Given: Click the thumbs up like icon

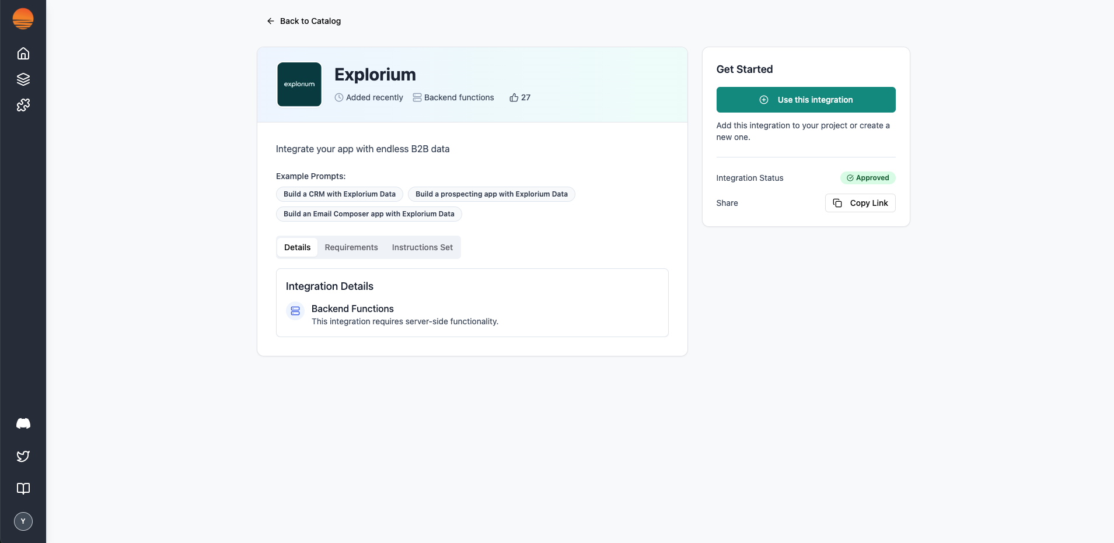Looking at the screenshot, I should pos(514,97).
